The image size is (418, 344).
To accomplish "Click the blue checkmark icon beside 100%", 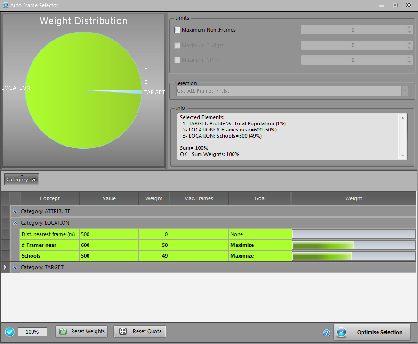I will (9, 332).
